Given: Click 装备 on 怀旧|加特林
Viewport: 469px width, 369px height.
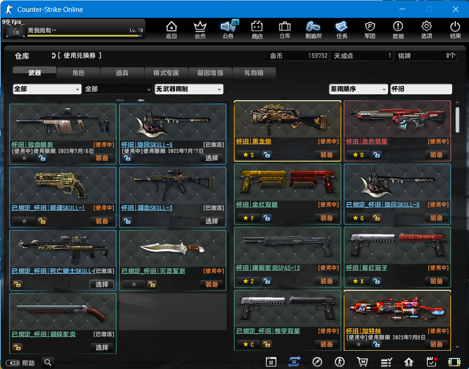Looking at the screenshot, I should pos(436,344).
